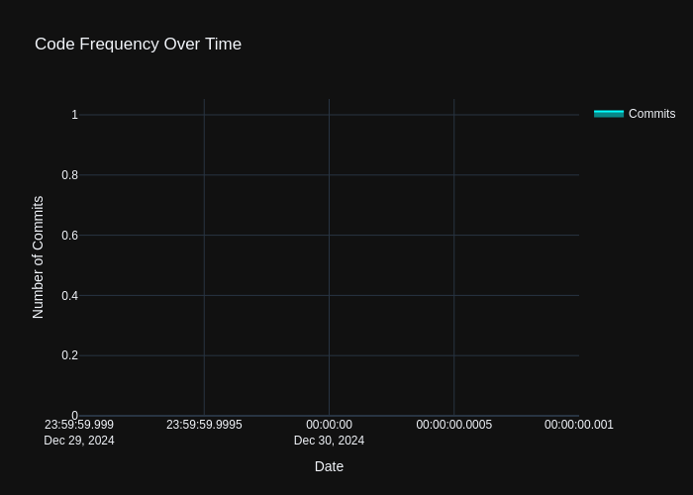Click the y-axis tick label 0
The width and height of the screenshot is (693, 495).
click(74, 416)
